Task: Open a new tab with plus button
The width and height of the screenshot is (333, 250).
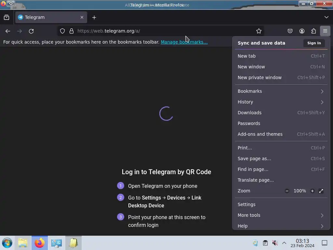Action: click(x=94, y=18)
